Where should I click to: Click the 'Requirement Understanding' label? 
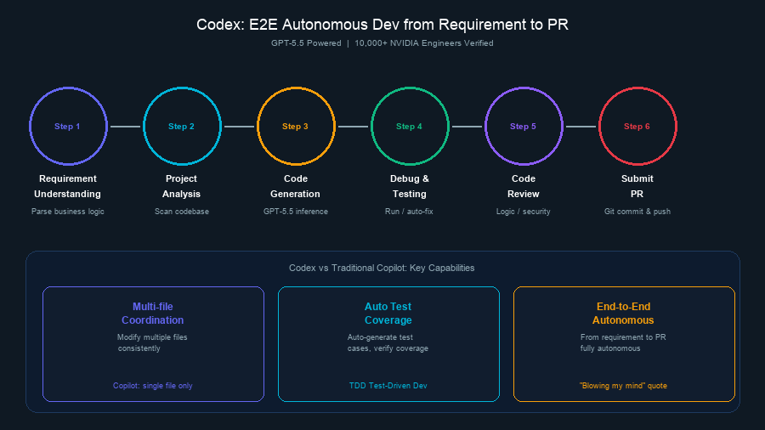click(67, 186)
